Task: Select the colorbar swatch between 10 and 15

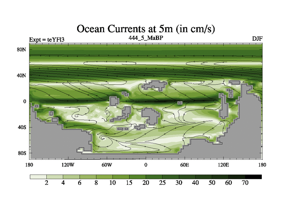Action: pos(121,177)
